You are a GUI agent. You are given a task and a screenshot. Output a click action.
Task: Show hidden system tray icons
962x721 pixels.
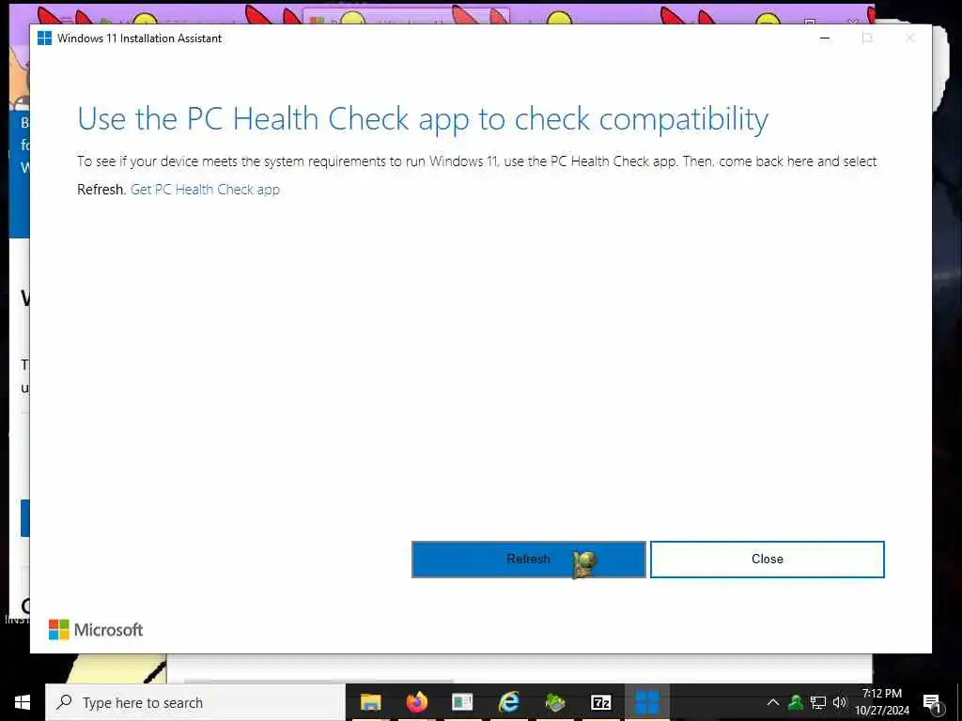[773, 702]
